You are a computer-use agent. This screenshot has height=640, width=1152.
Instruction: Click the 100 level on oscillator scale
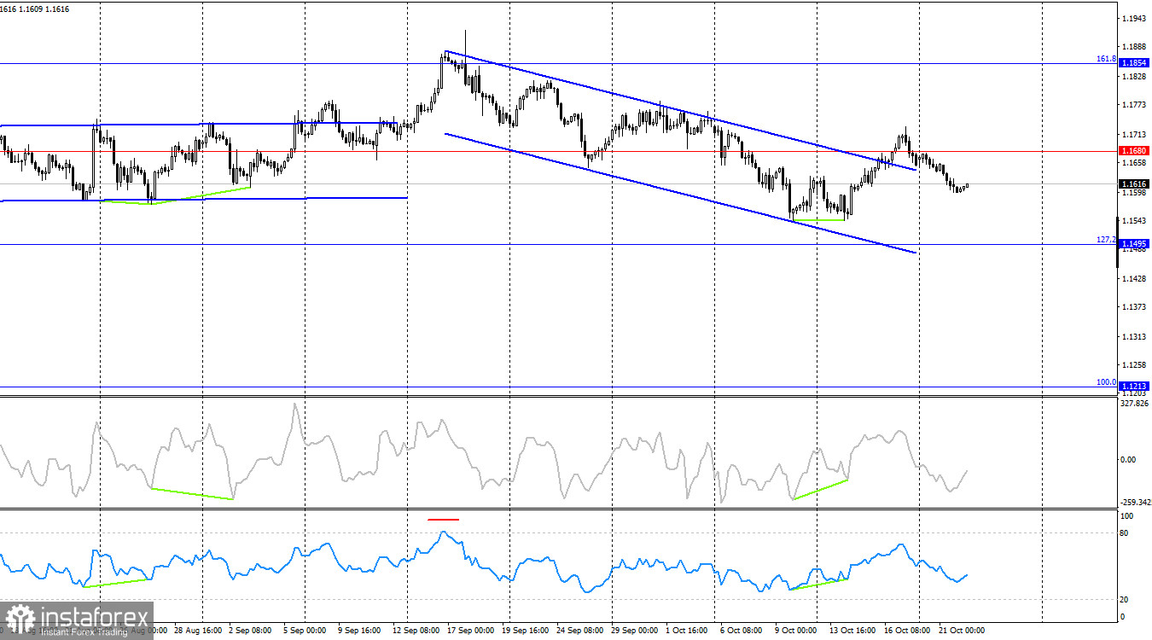click(1127, 516)
